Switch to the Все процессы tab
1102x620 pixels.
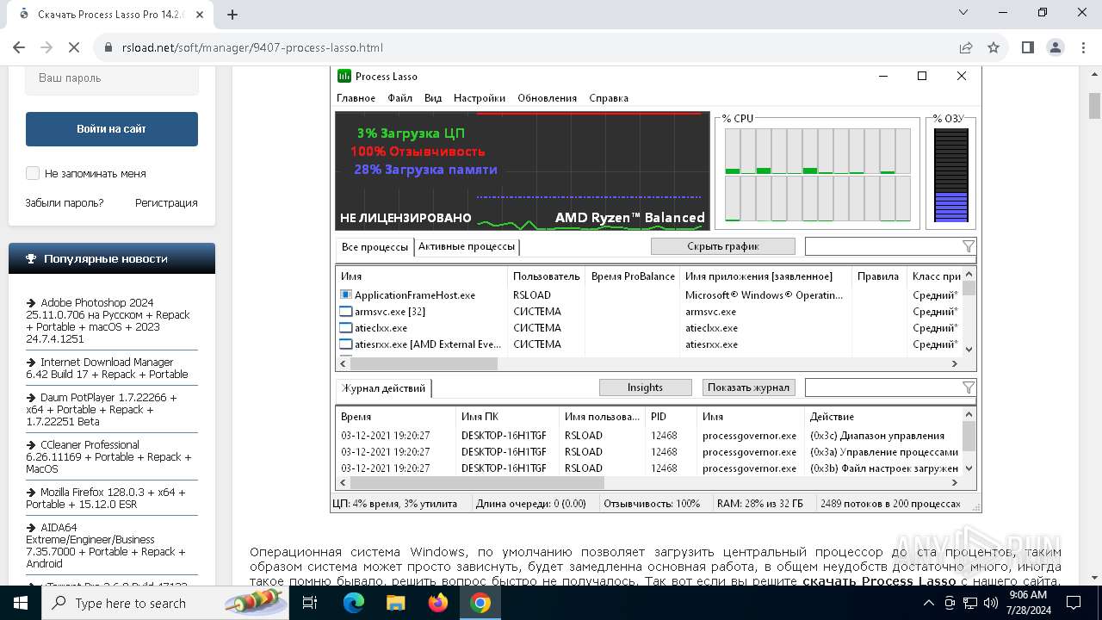coord(375,247)
